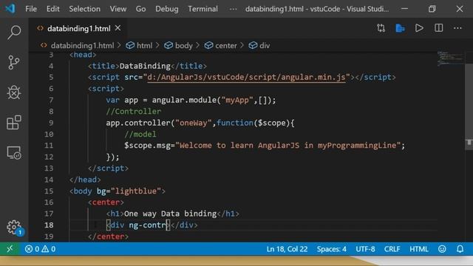Restore down the VS Code window

pyautogui.click(x=432, y=9)
